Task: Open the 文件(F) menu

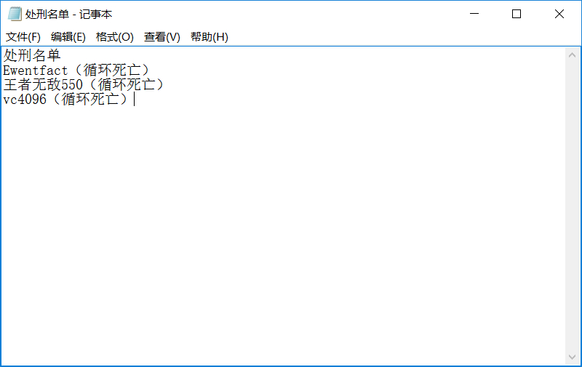Action: point(23,37)
